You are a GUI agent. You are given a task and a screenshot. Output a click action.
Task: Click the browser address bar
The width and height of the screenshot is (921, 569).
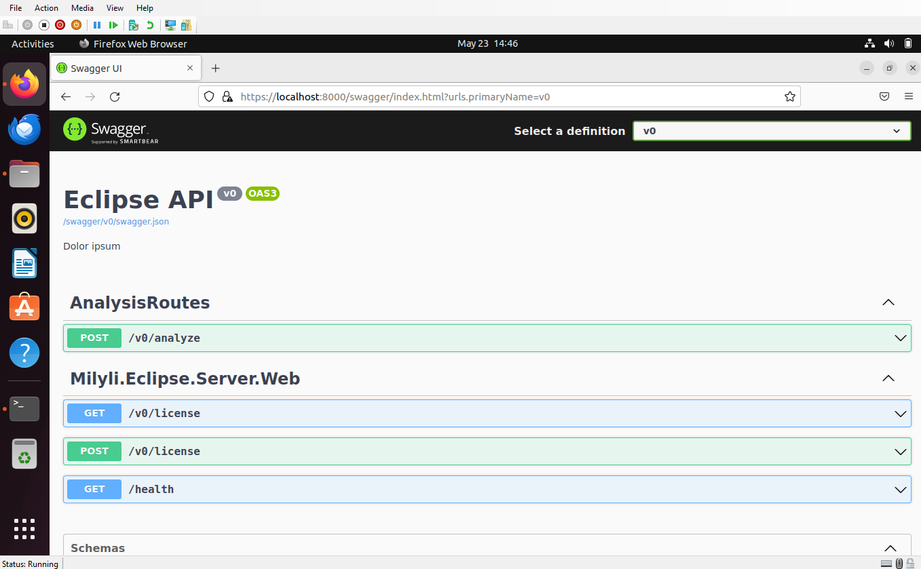pos(502,97)
